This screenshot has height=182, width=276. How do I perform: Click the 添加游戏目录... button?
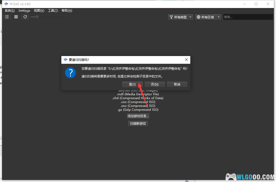click(x=138, y=116)
